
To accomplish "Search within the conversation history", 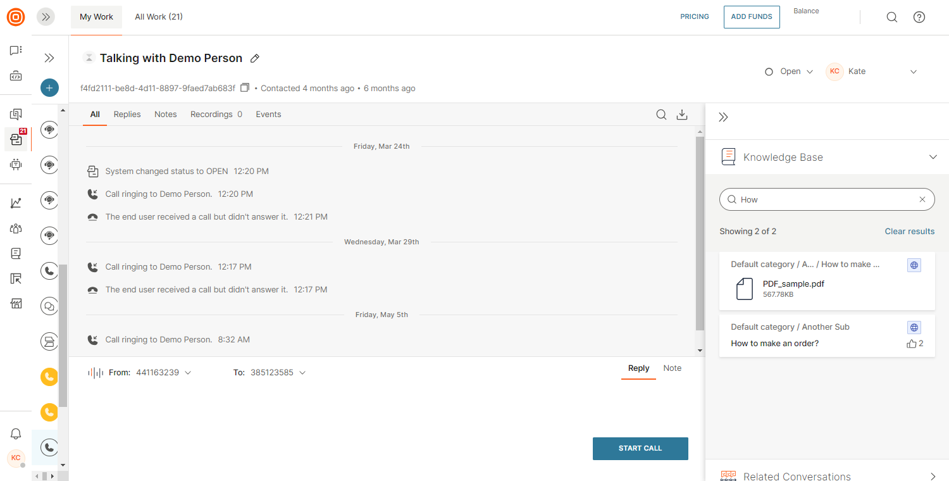I will [661, 115].
